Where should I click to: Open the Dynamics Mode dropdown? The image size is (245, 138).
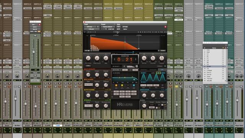[88, 106]
